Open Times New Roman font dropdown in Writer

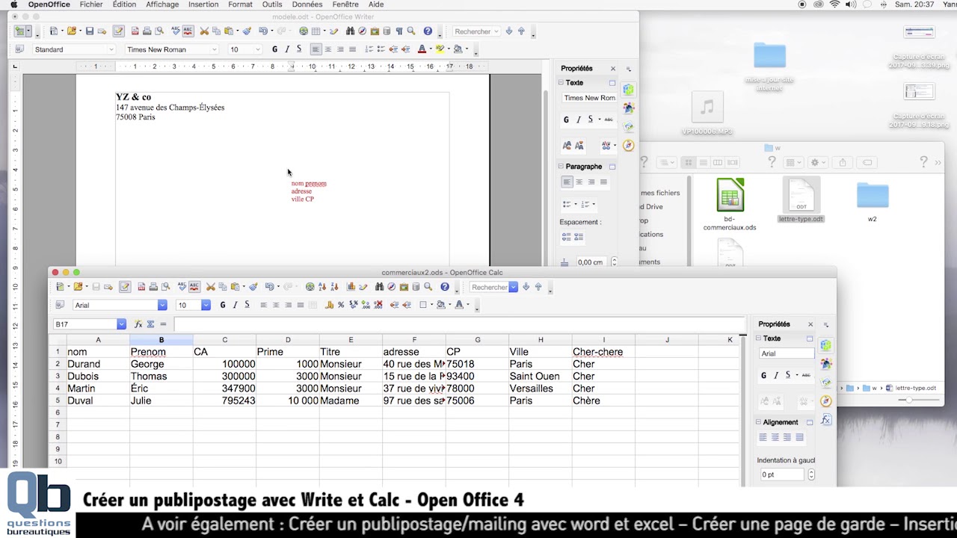(x=215, y=49)
